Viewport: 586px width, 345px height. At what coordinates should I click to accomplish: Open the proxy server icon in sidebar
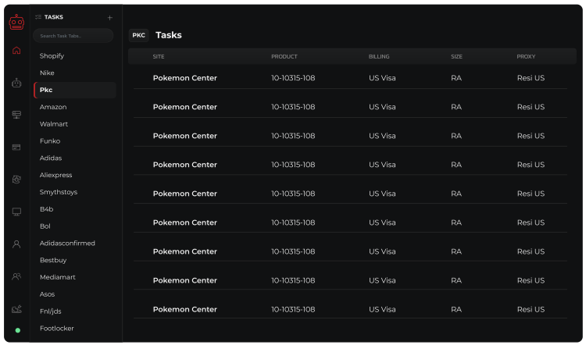pos(16,115)
